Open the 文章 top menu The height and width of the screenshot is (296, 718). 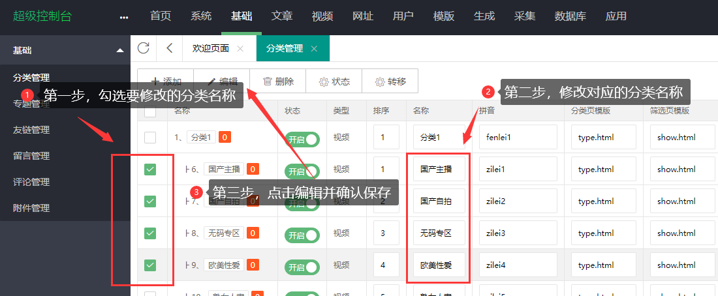[281, 16]
